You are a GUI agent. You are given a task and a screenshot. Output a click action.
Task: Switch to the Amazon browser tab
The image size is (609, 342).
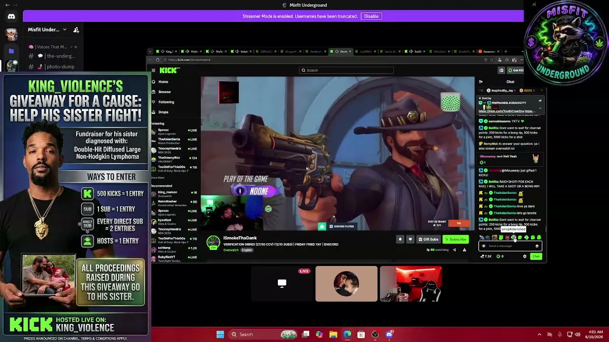pos(488,51)
